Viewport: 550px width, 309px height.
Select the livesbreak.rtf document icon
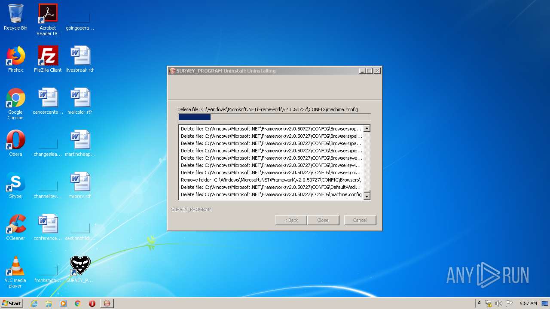pos(80,59)
